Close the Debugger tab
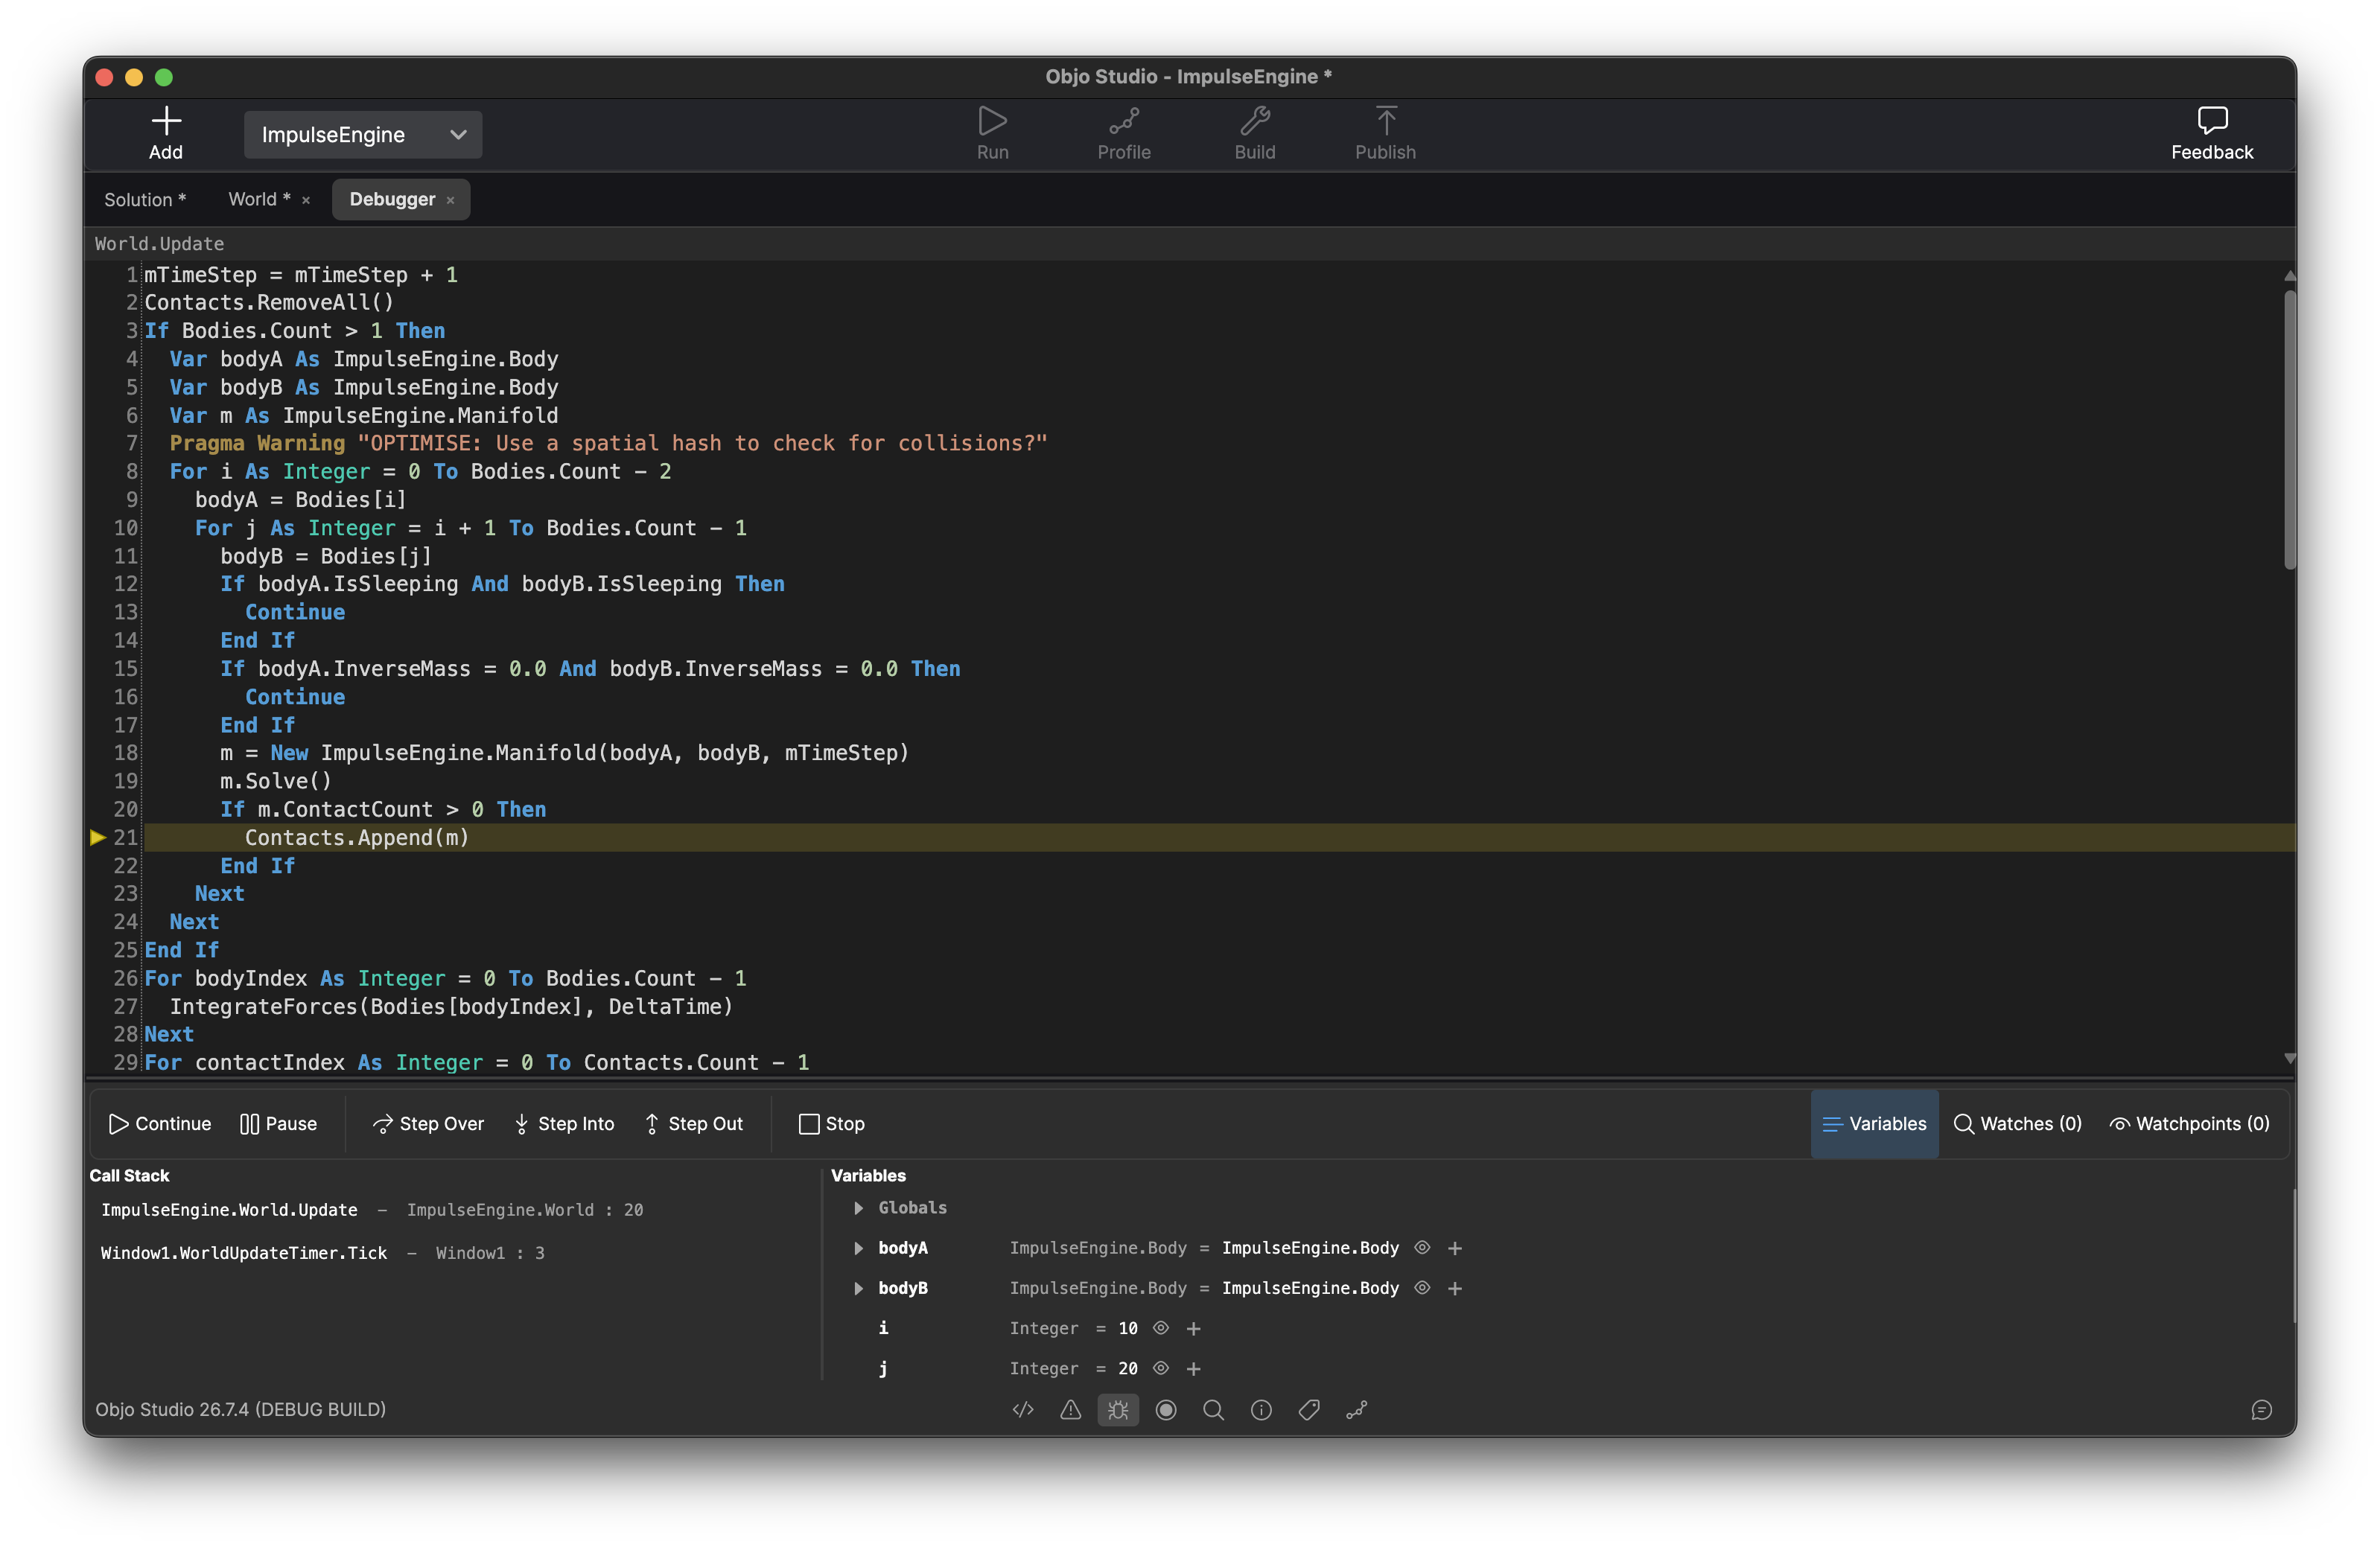The height and width of the screenshot is (1547, 2380). click(450, 200)
